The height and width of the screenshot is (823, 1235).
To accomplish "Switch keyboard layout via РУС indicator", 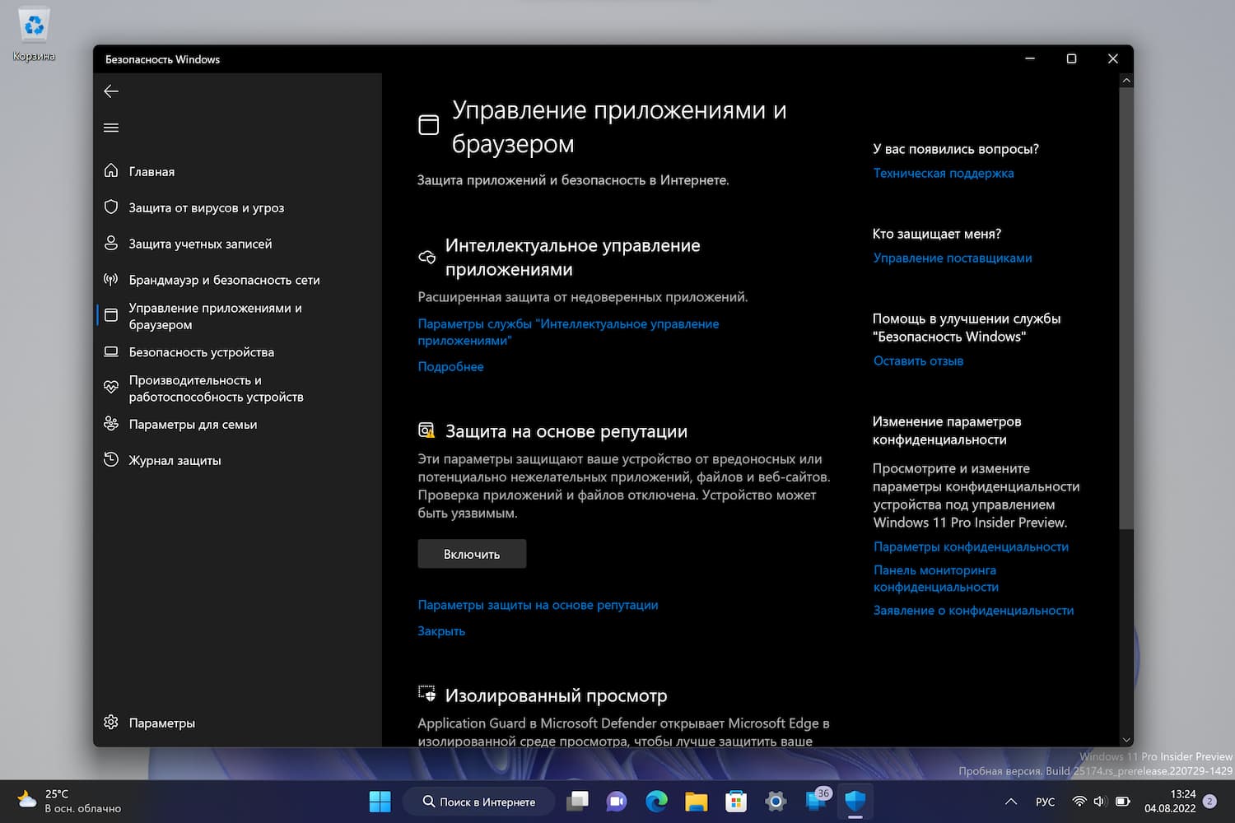I will (1045, 801).
